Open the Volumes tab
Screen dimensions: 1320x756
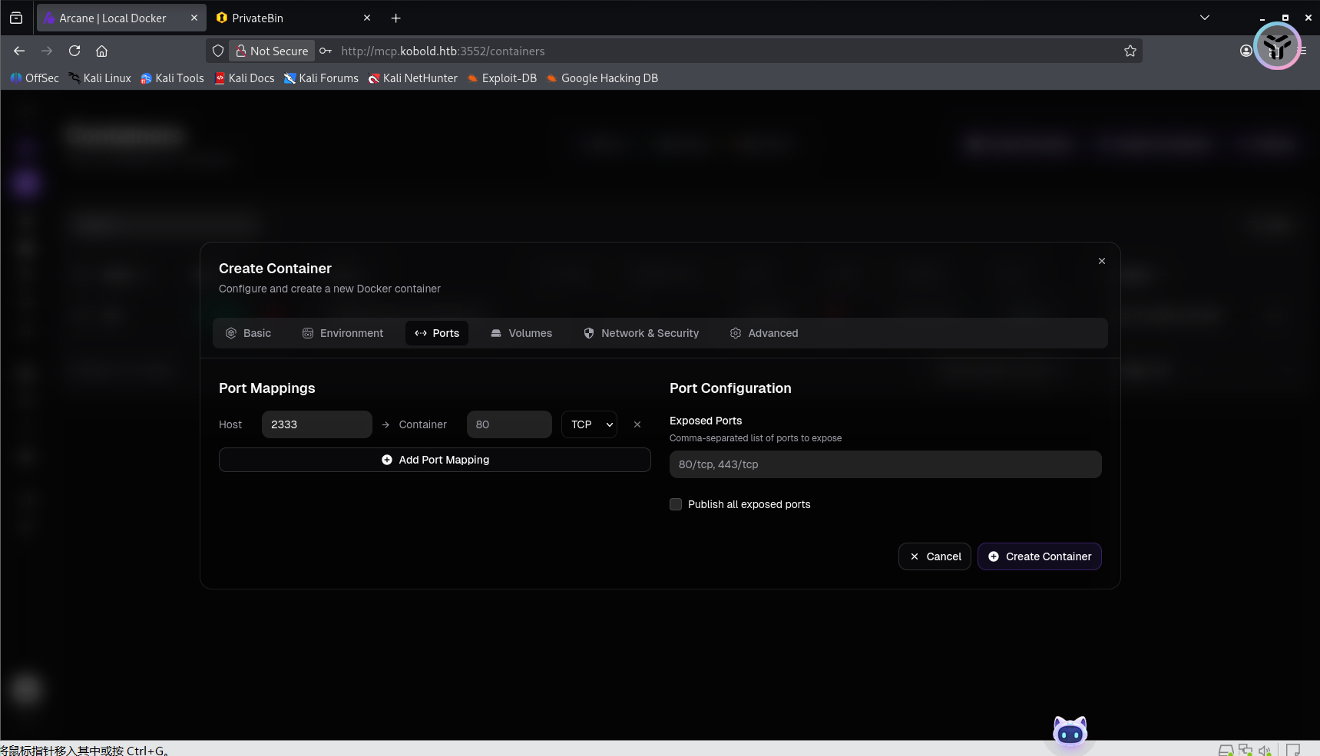coord(521,333)
